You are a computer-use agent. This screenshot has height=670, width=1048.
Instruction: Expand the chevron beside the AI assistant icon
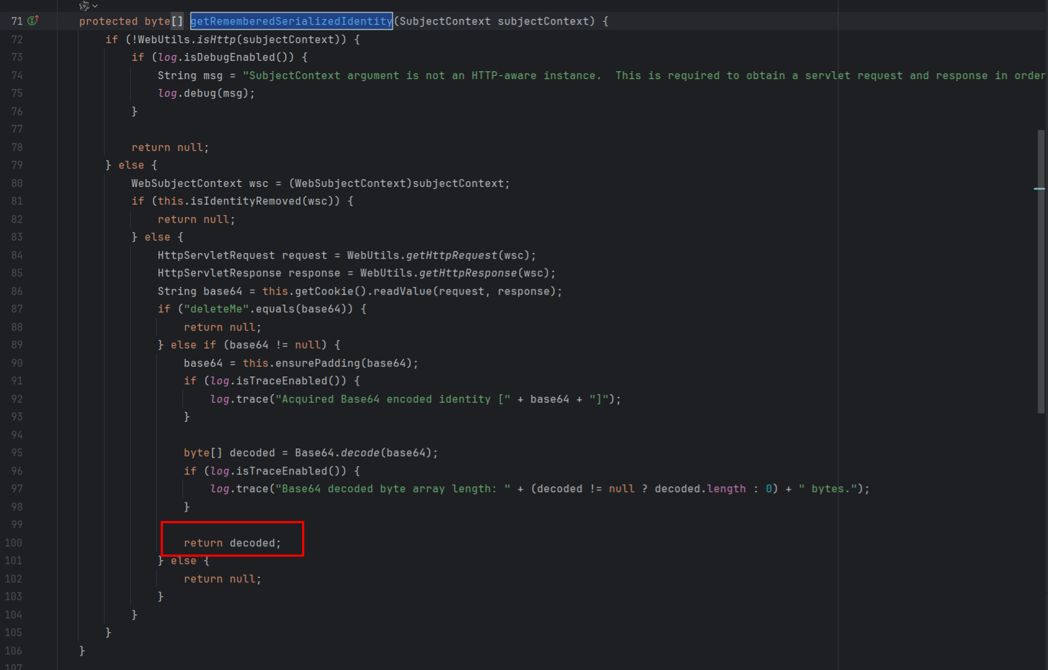tap(95, 6)
